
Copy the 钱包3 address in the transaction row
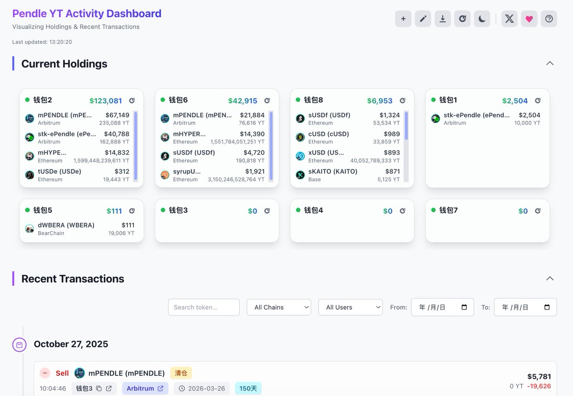pyautogui.click(x=99, y=388)
